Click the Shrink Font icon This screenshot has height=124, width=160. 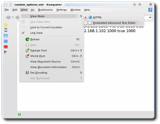[x=27, y=56]
